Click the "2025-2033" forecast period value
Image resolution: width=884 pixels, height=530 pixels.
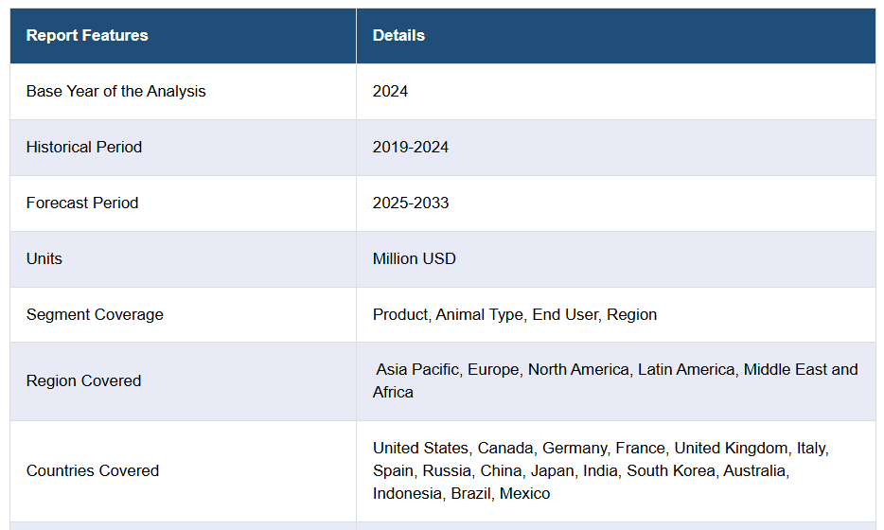point(411,203)
